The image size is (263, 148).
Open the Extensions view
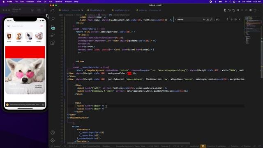[53, 43]
